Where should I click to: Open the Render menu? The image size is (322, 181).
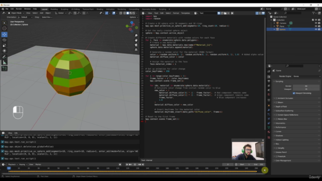19,9
